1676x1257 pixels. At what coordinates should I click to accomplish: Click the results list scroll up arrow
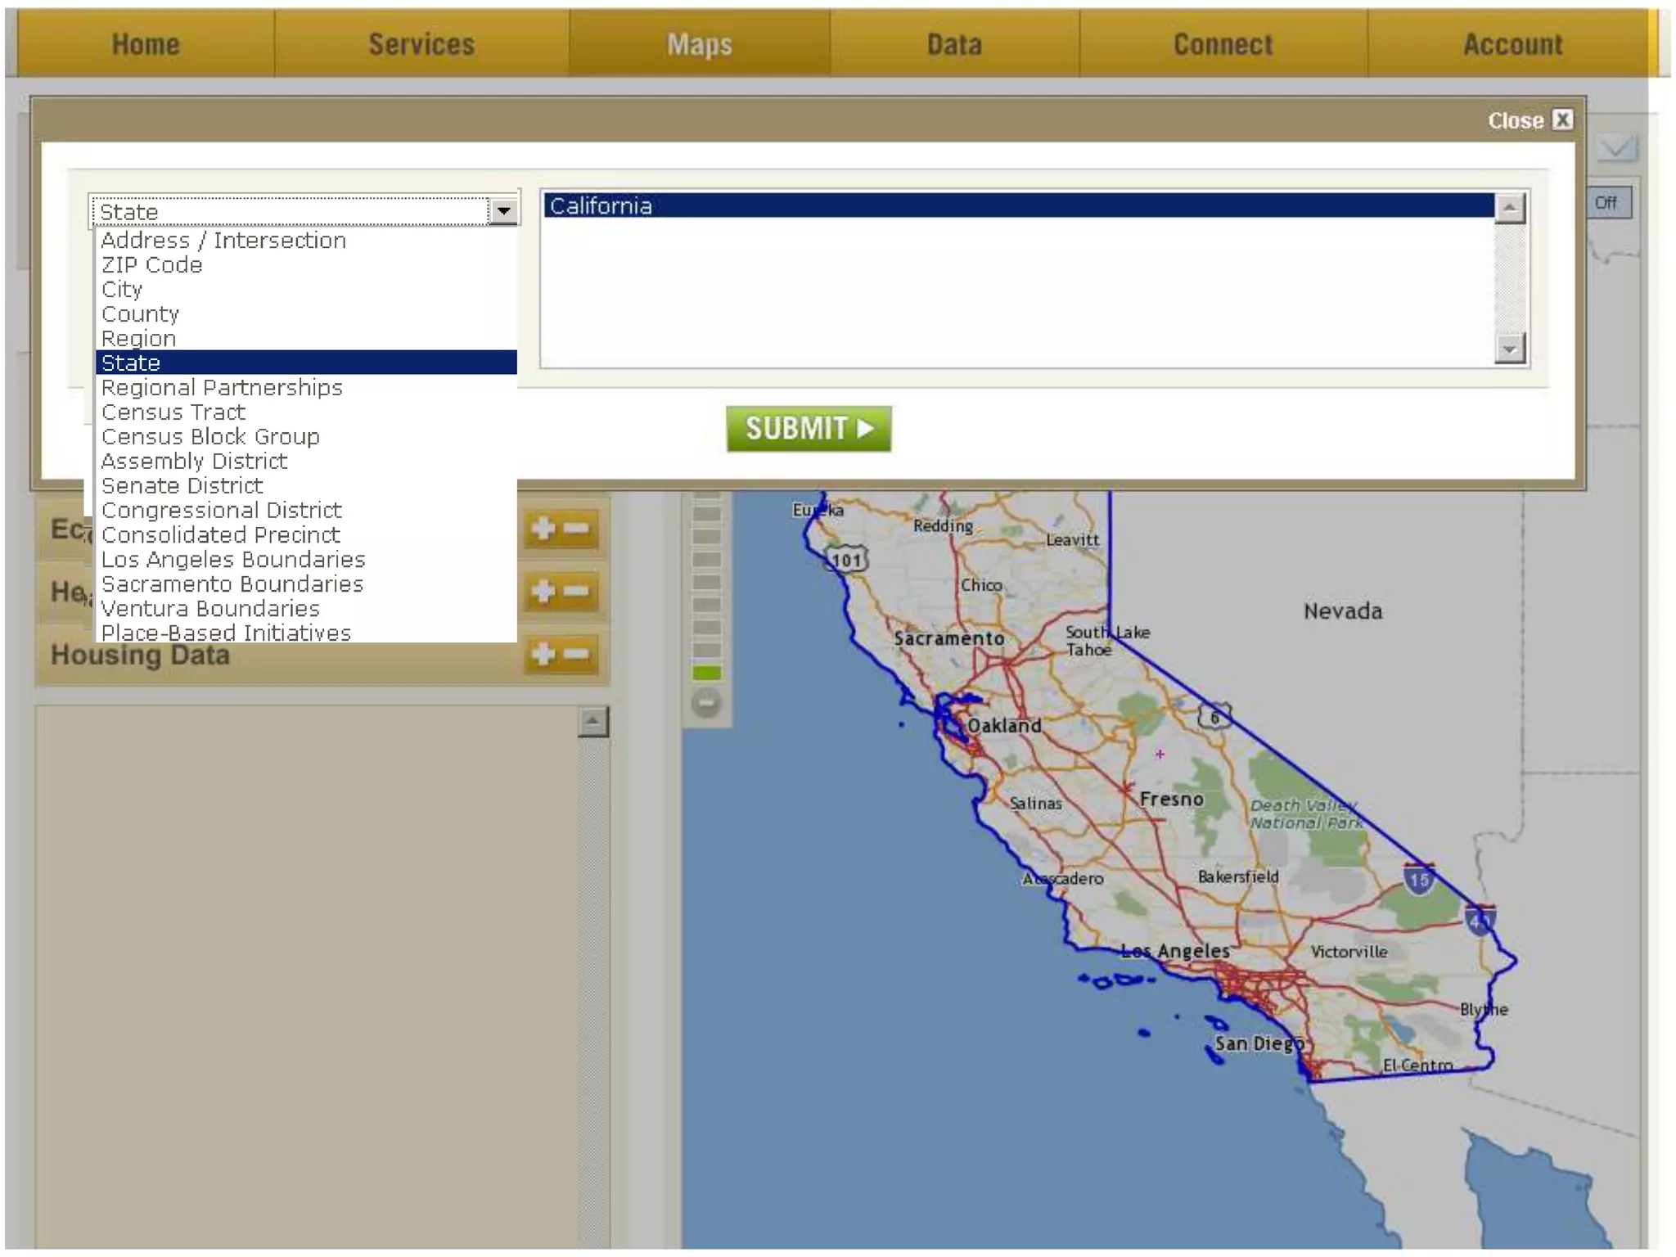(1509, 208)
